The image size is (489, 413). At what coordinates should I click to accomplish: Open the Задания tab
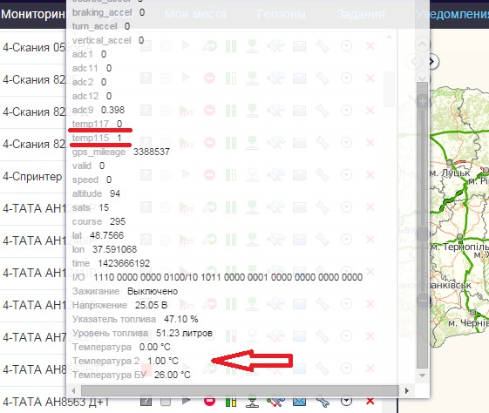(x=360, y=14)
